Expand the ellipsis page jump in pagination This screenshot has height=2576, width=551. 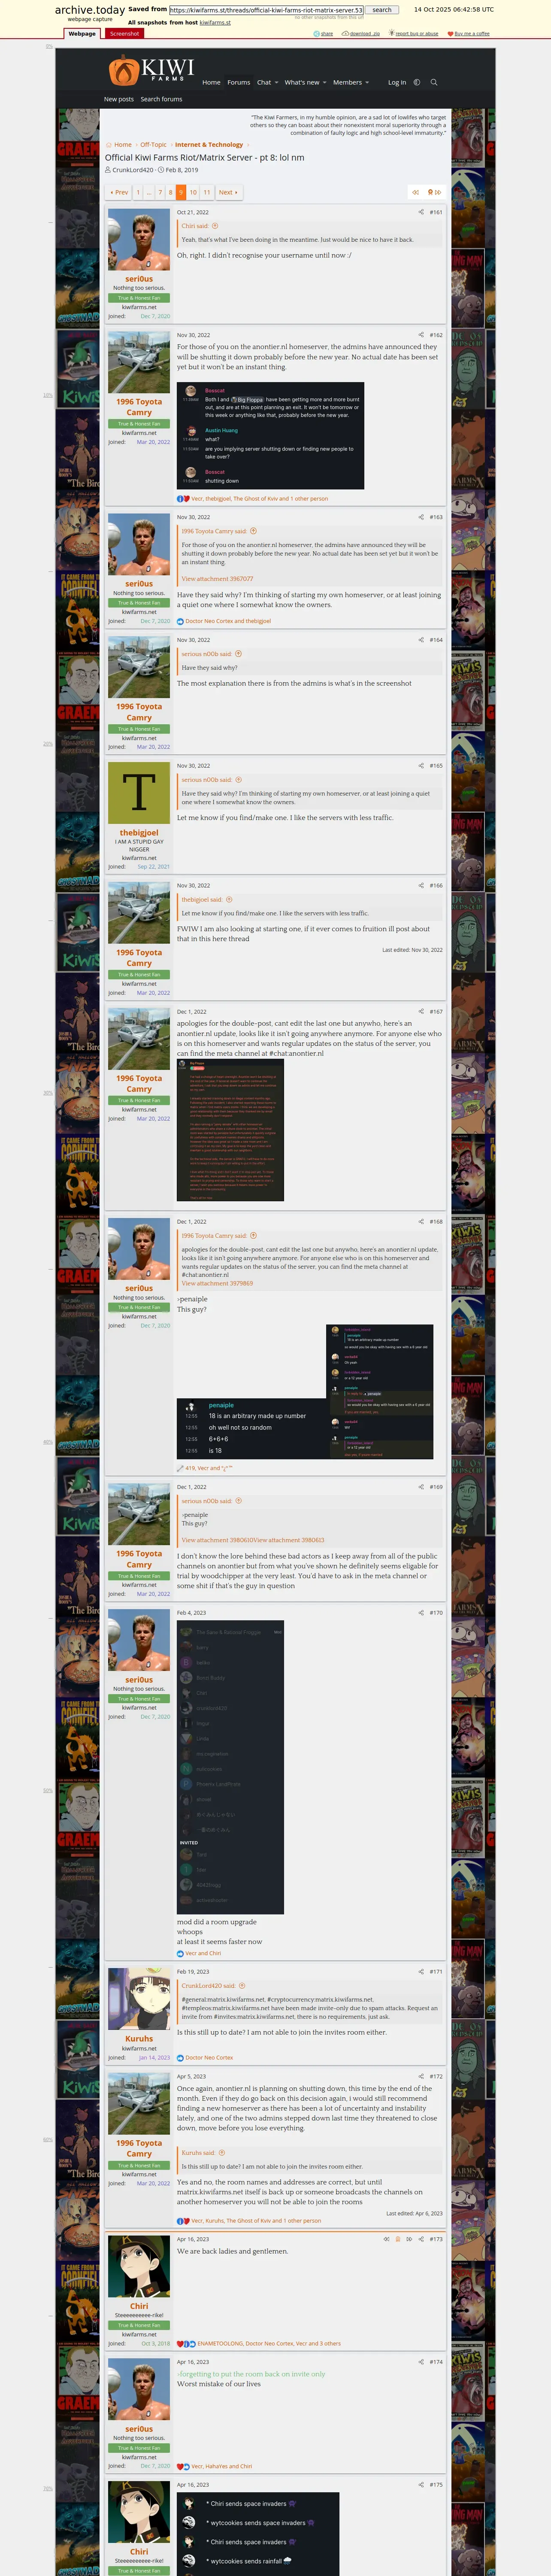[x=149, y=192]
